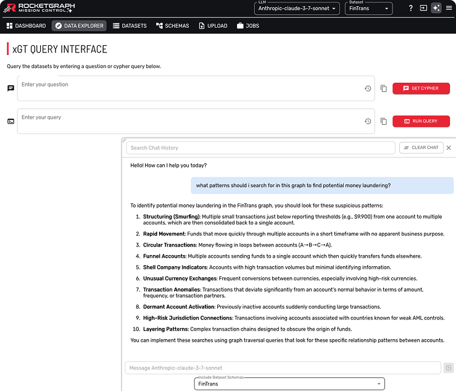The height and width of the screenshot is (391, 456).
Task: Click the logout icon in the header
Action: 423,8
